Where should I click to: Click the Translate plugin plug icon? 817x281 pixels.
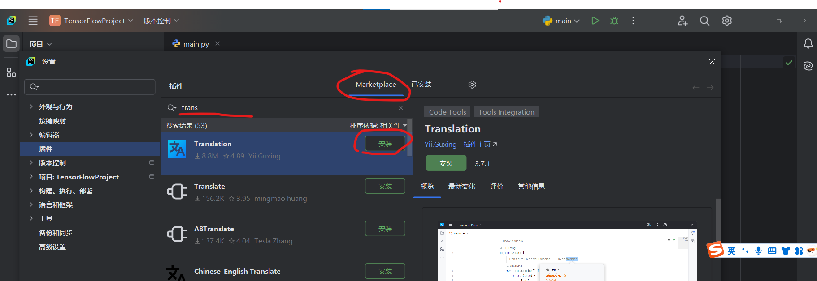(177, 192)
